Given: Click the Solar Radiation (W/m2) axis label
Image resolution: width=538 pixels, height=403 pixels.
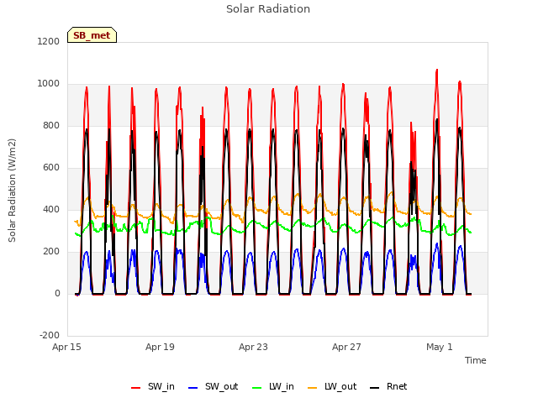Looking at the screenshot, I should (12, 191).
